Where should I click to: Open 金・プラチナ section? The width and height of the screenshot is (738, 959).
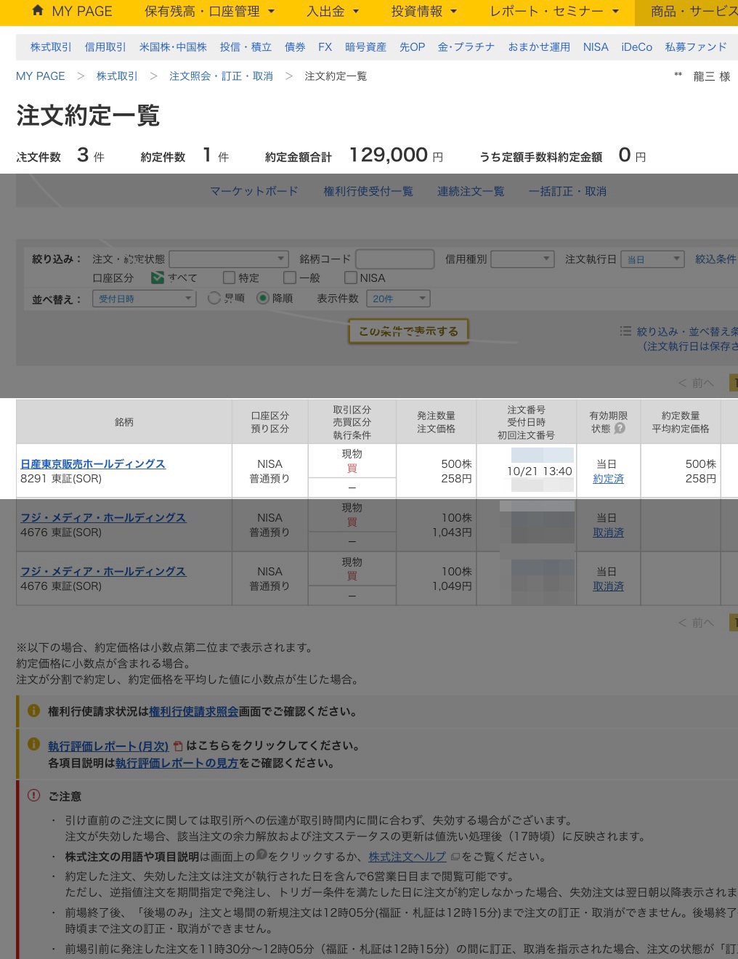(466, 47)
